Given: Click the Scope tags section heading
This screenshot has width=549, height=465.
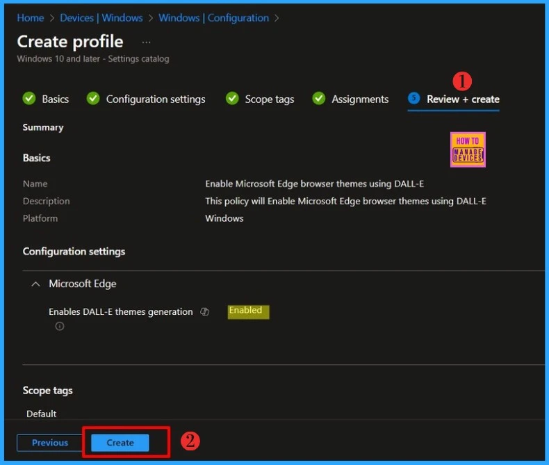Looking at the screenshot, I should point(48,391).
